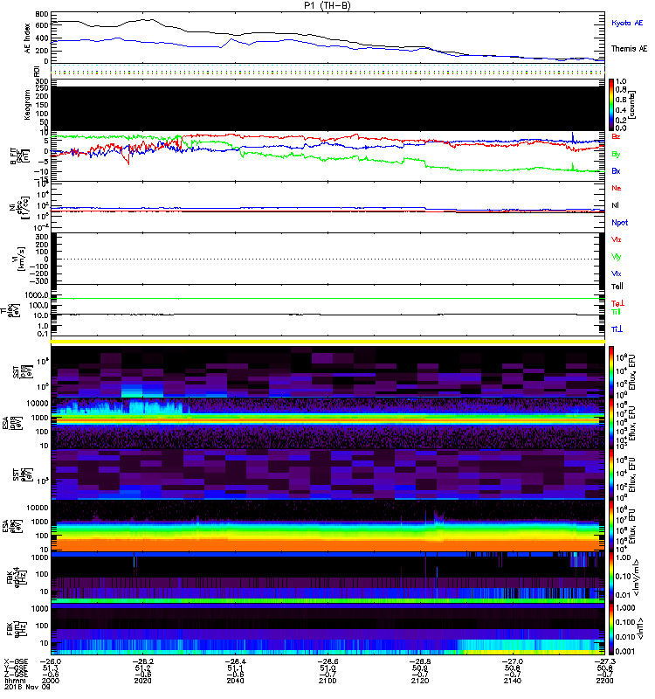The width and height of the screenshot is (655, 699).
Task: Click the 2140 time tick label
Action: click(513, 681)
